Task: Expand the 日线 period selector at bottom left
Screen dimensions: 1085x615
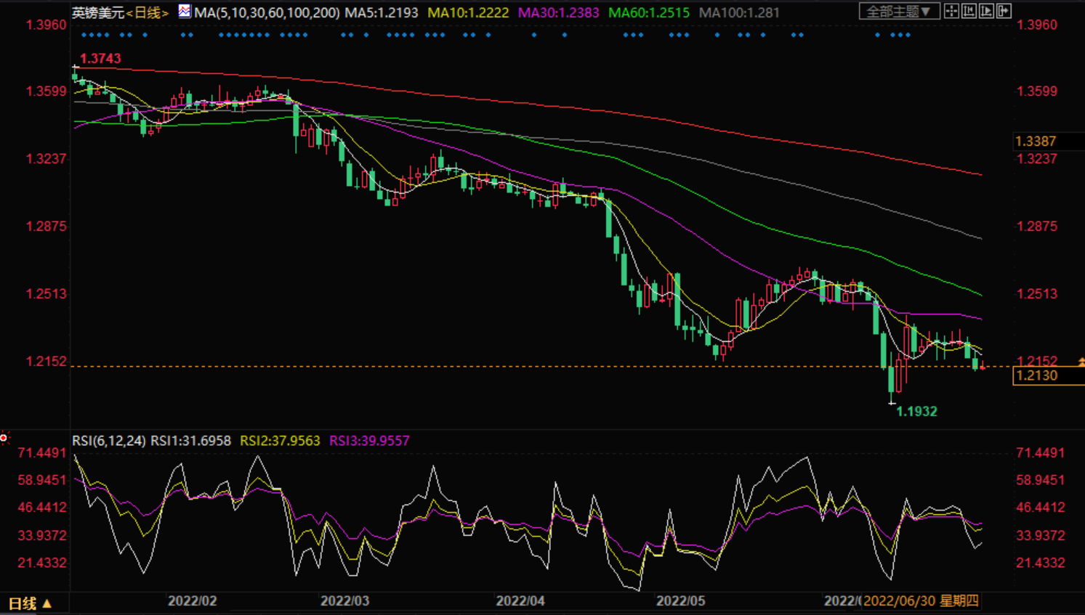Action: 30,603
